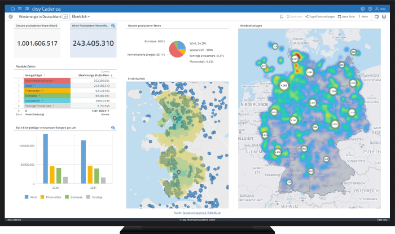Open the Disy user profile menu

pyautogui.click(x=380, y=9)
